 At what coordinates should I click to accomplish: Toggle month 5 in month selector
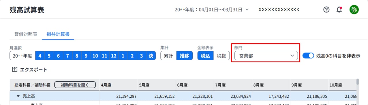[49, 56]
